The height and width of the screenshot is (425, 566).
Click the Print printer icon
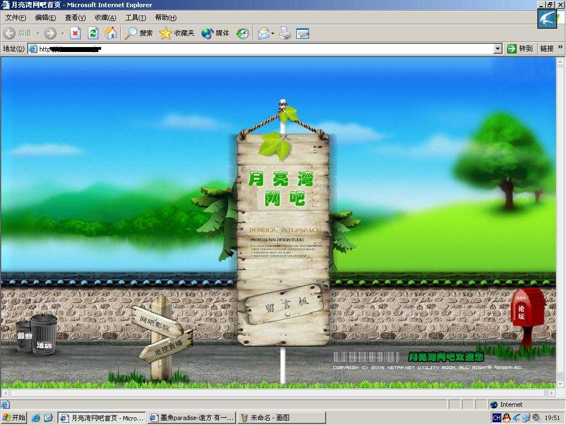pyautogui.click(x=285, y=33)
